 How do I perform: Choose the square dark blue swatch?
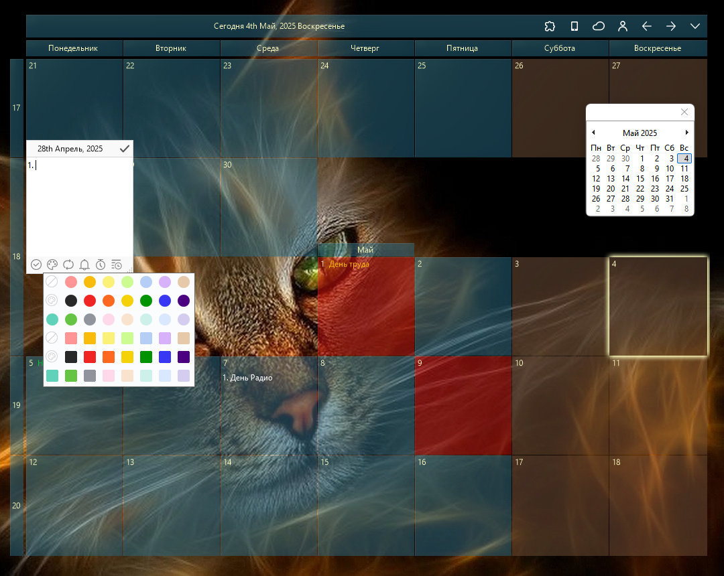165,357
